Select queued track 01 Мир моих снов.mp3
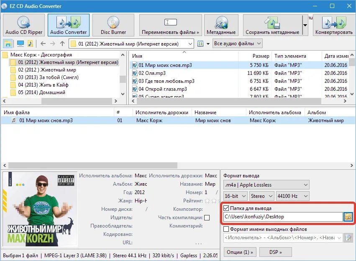The width and height of the screenshot is (356, 261). [x=177, y=120]
